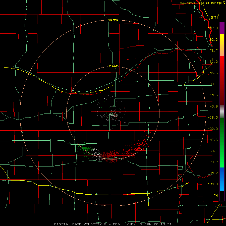Click the [KT] units label
Screen dimensions: 226x226
tap(214, 17)
